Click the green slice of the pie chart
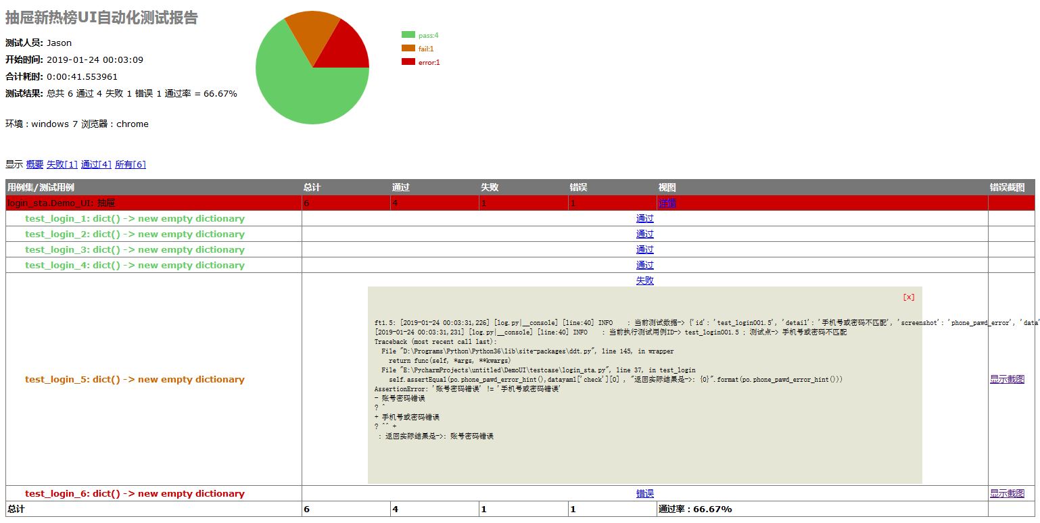This screenshot has height=523, width=1040. point(304,95)
